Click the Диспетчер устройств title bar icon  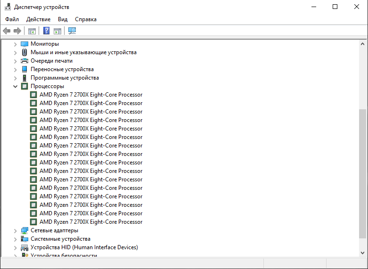(x=8, y=7)
